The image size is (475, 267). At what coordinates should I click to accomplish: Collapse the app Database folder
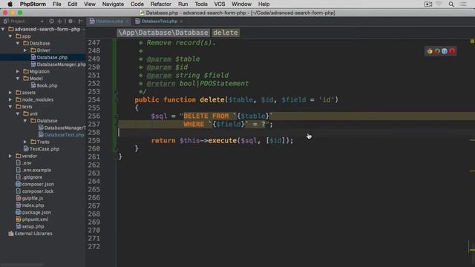click(18, 43)
